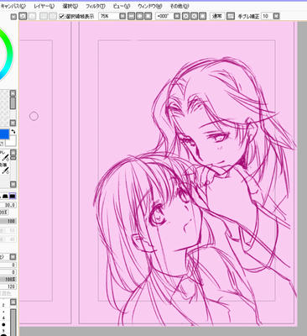Open the ビュー(V) menu
The width and height of the screenshot is (307, 336).
pos(122,6)
